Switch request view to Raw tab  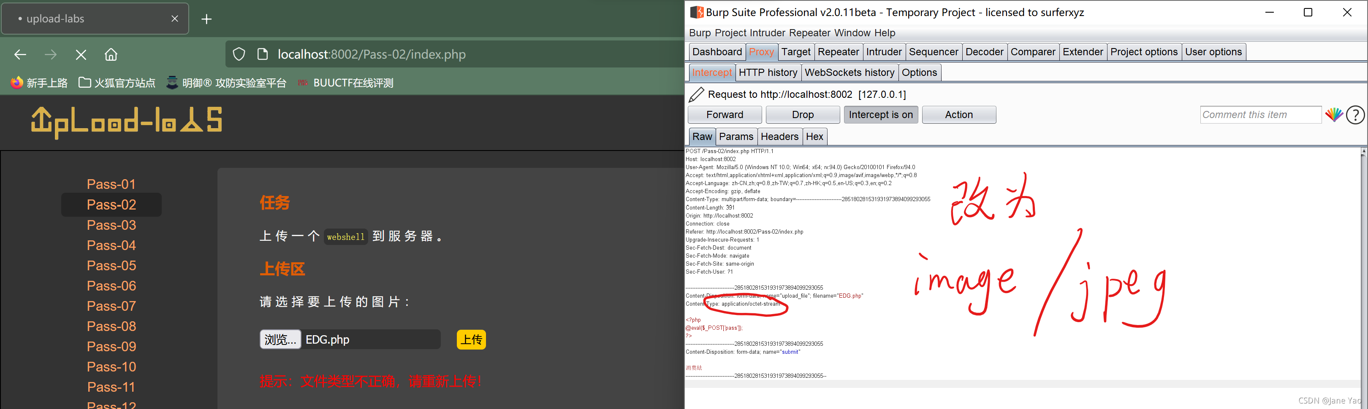702,137
